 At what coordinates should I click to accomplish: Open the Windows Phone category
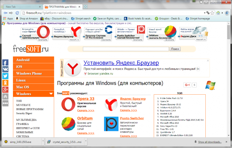point(34,73)
